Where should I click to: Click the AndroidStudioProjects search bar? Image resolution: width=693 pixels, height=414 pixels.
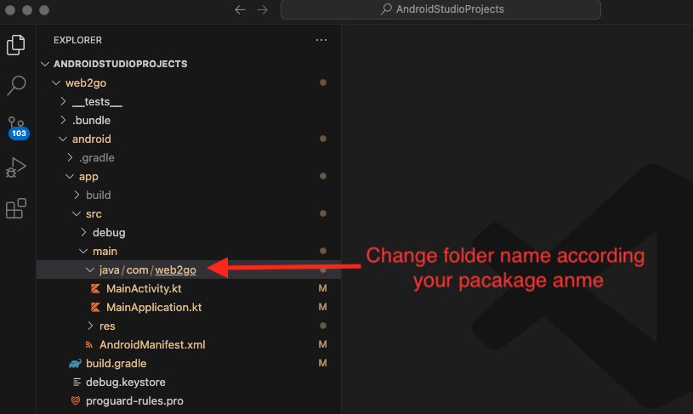(440, 10)
